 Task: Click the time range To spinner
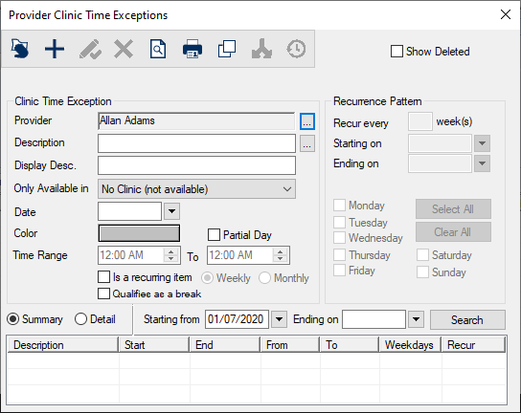click(280, 255)
